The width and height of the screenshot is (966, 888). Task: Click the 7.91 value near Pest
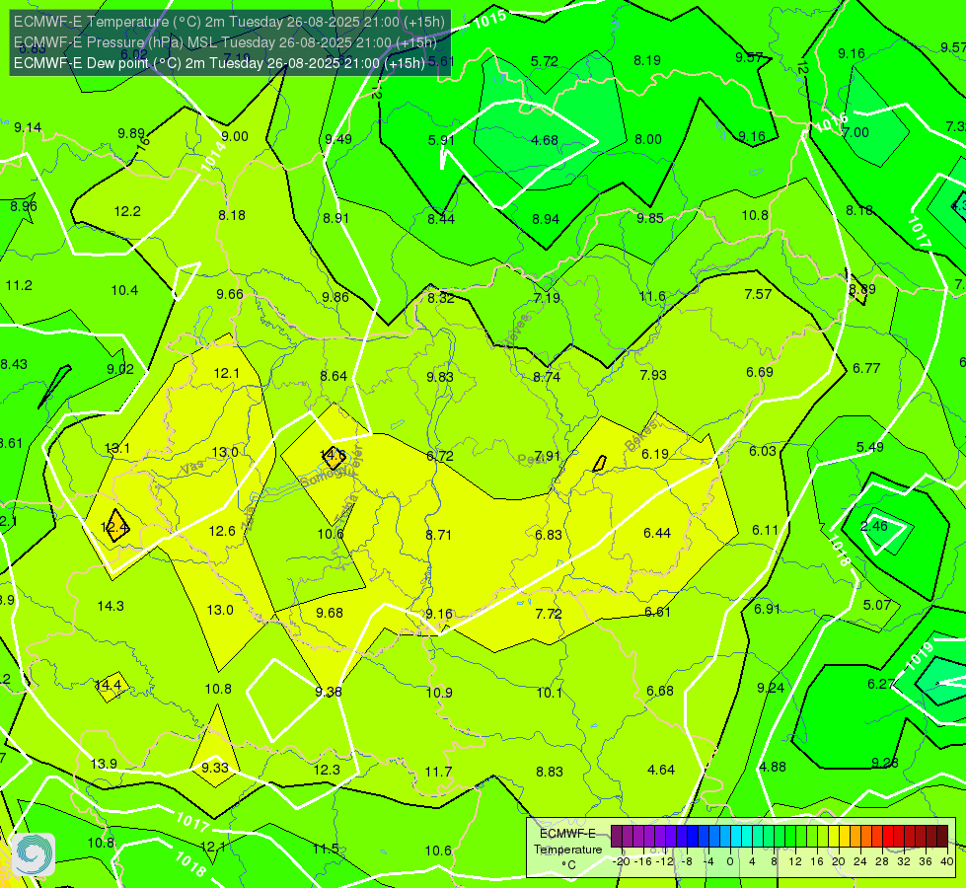coord(547,456)
